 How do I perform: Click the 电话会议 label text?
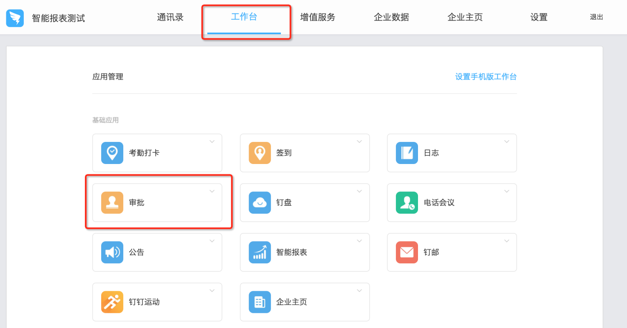pyautogui.click(x=439, y=202)
